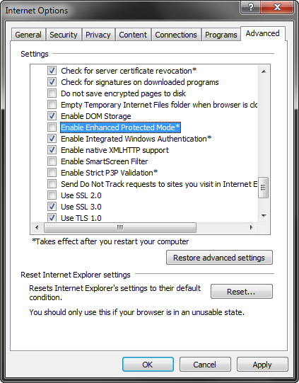
Task: Check the Use SSL 2.0 option
Action: (52, 195)
